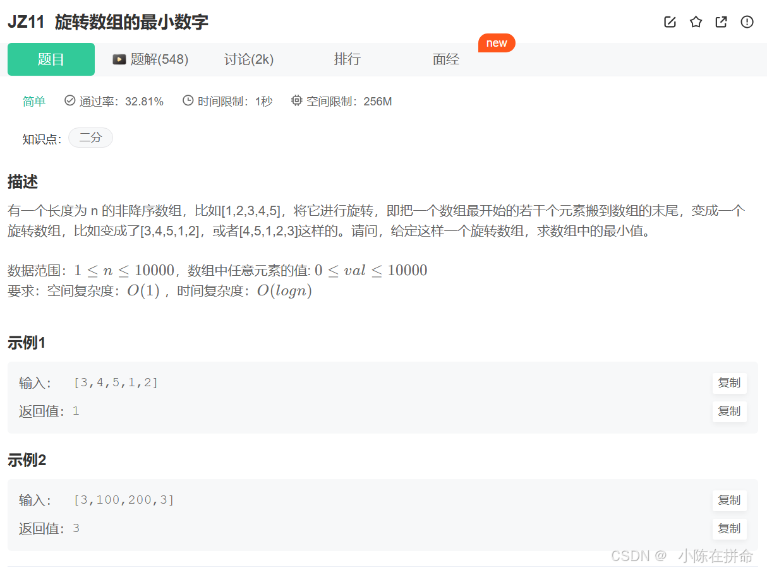Switch to the 讨论(2k) tab
This screenshot has width=767, height=568.
point(249,59)
